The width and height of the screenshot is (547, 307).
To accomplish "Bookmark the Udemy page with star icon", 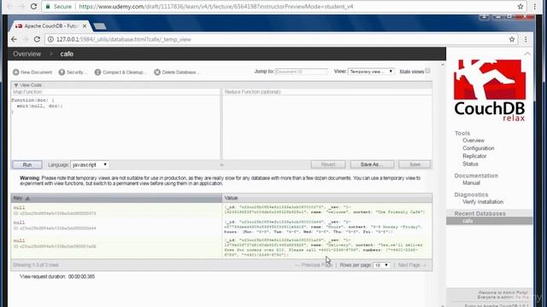I will (521, 6).
